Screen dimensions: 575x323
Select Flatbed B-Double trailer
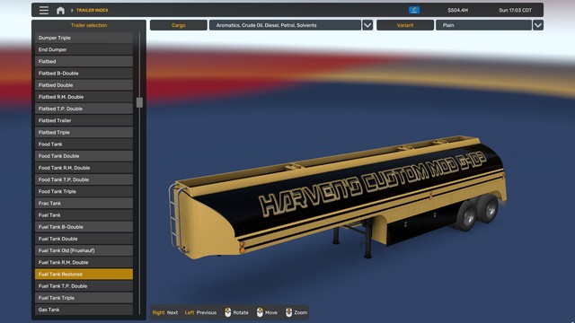coord(84,74)
